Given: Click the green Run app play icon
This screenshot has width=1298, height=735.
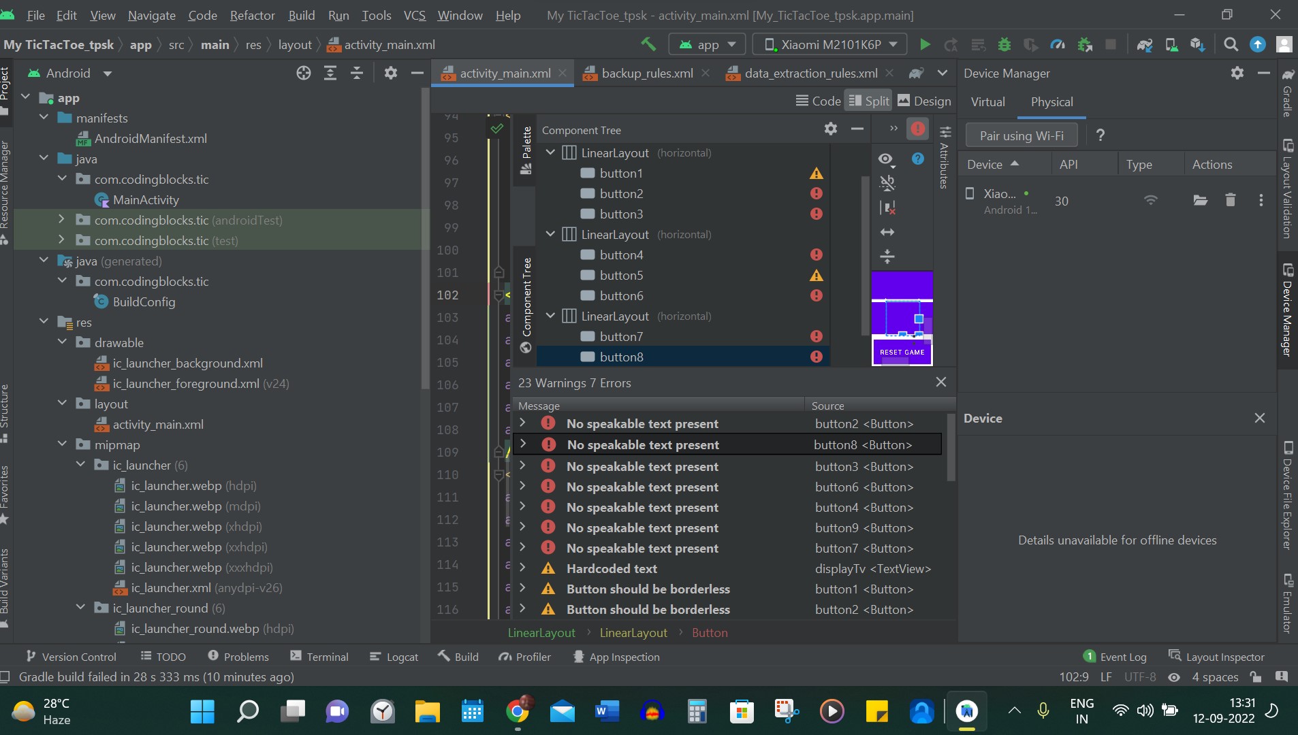Looking at the screenshot, I should click(925, 45).
